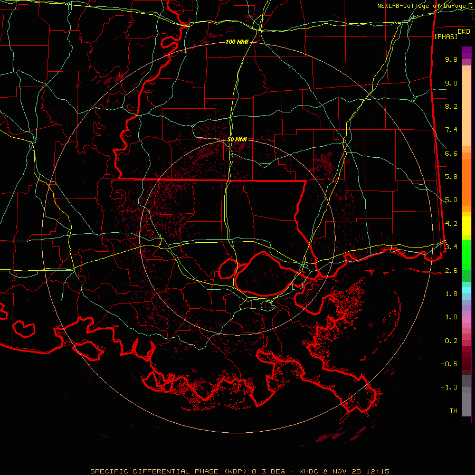Click the 50 NMI range ring label

pos(237,139)
